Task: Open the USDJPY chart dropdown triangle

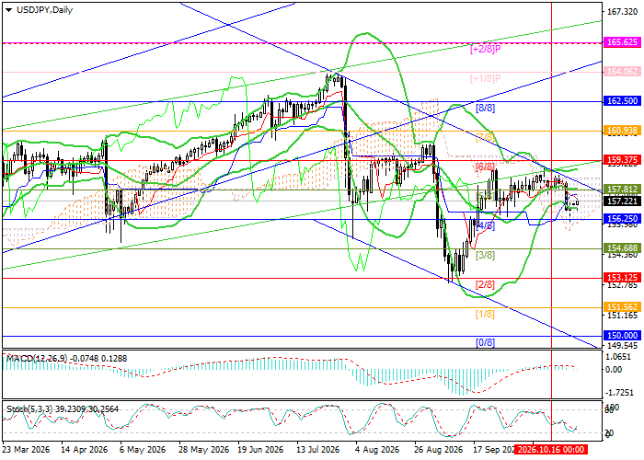Action: click(8, 10)
